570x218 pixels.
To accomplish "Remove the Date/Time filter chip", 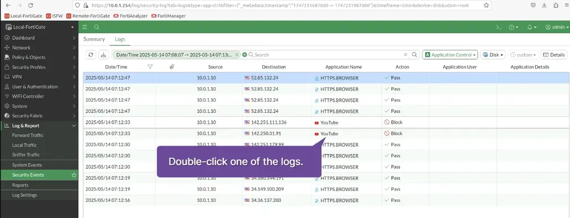I will pos(237,54).
